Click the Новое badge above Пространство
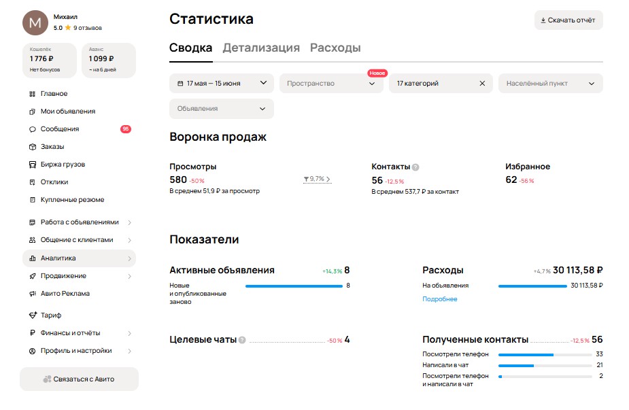The image size is (629, 410). coord(377,73)
